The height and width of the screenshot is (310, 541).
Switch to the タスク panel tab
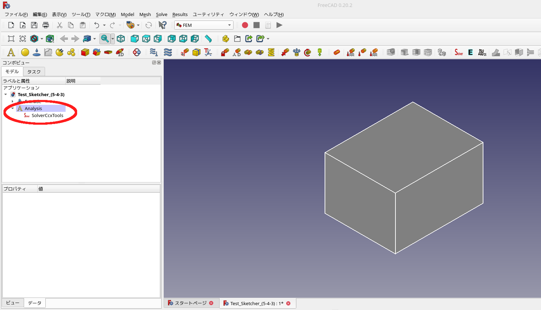point(34,71)
